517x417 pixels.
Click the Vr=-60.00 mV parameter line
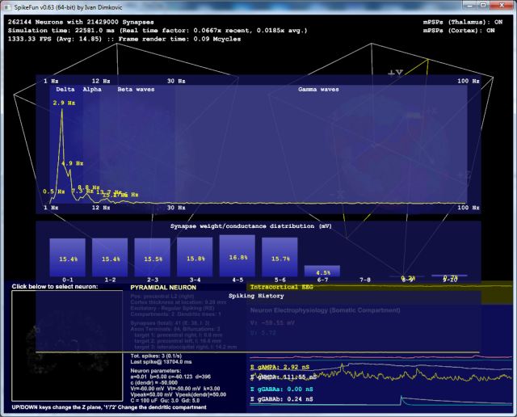[175, 389]
